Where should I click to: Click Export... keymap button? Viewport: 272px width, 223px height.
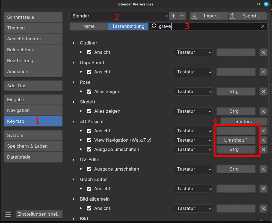pos(248,16)
